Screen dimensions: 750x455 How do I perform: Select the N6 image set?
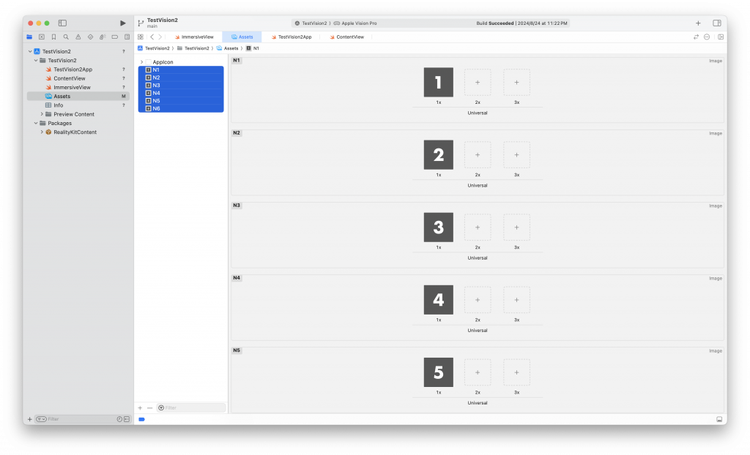coord(181,108)
